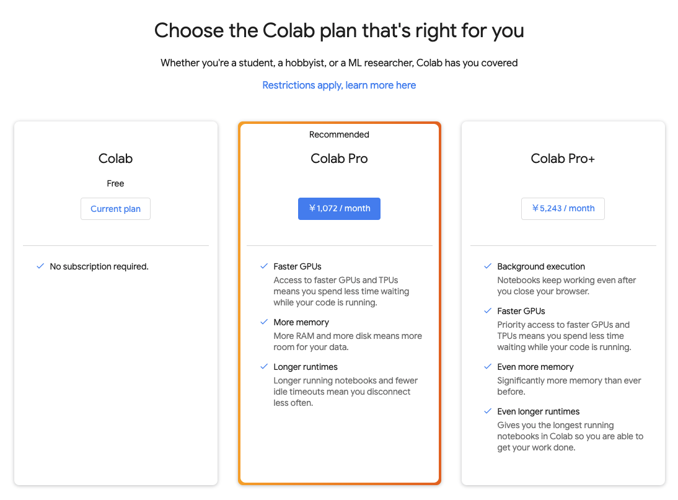678x500 pixels.
Task: Click the Free price label under Colab
Action: click(x=115, y=183)
